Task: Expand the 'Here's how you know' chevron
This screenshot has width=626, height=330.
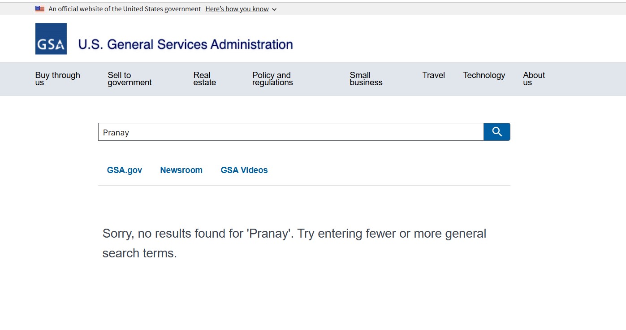Action: click(274, 9)
